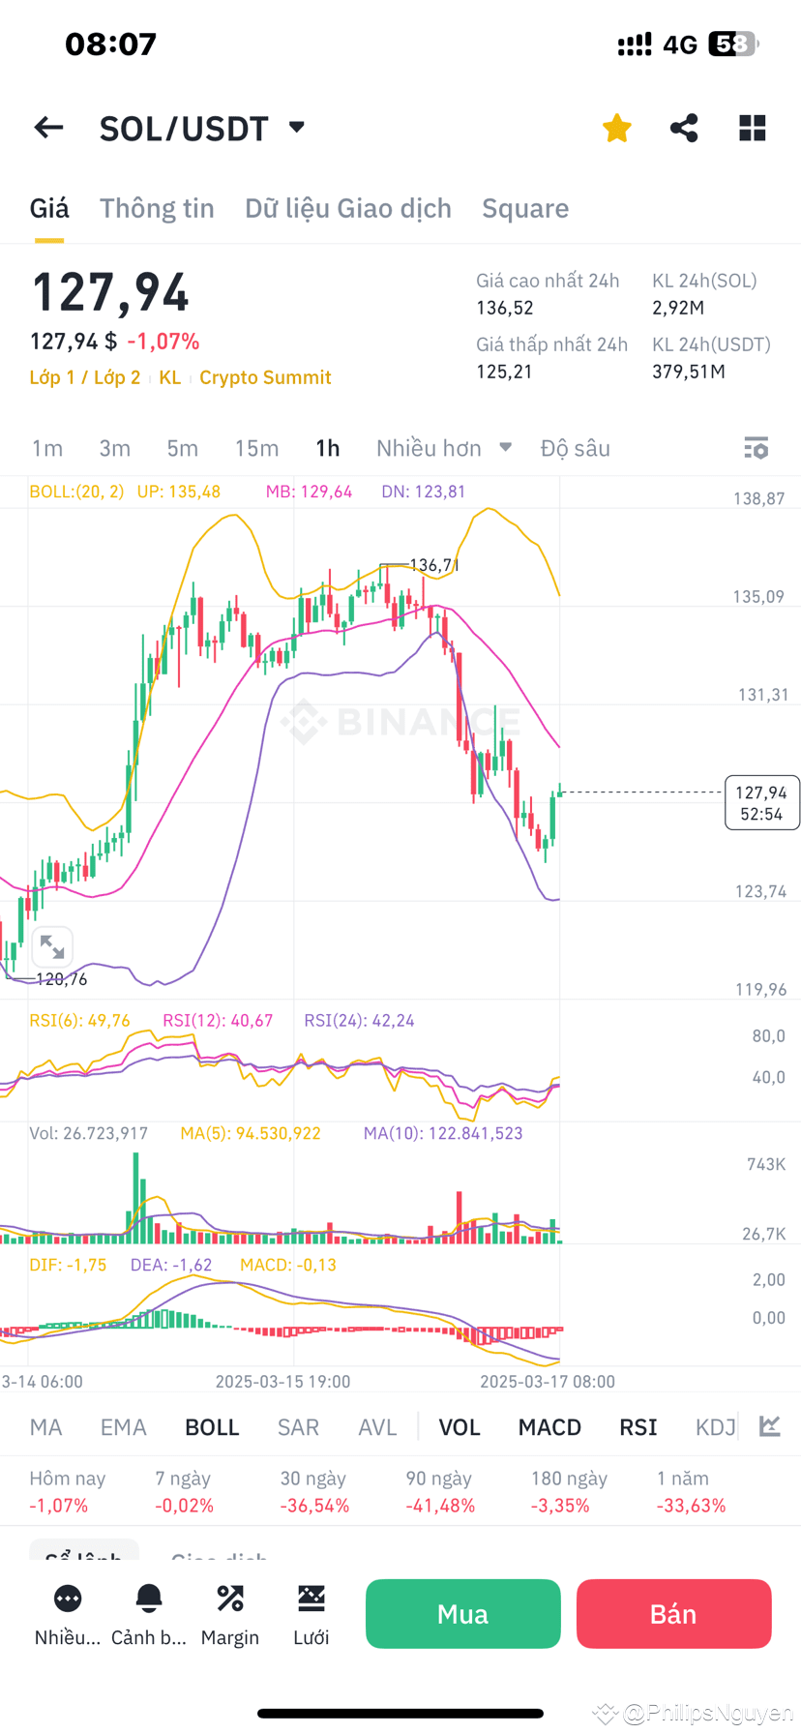
Task: Open chart settings icon beside Độ sâu
Action: click(x=756, y=447)
